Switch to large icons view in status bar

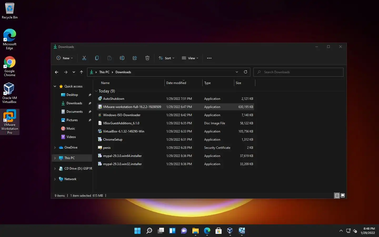click(343, 195)
